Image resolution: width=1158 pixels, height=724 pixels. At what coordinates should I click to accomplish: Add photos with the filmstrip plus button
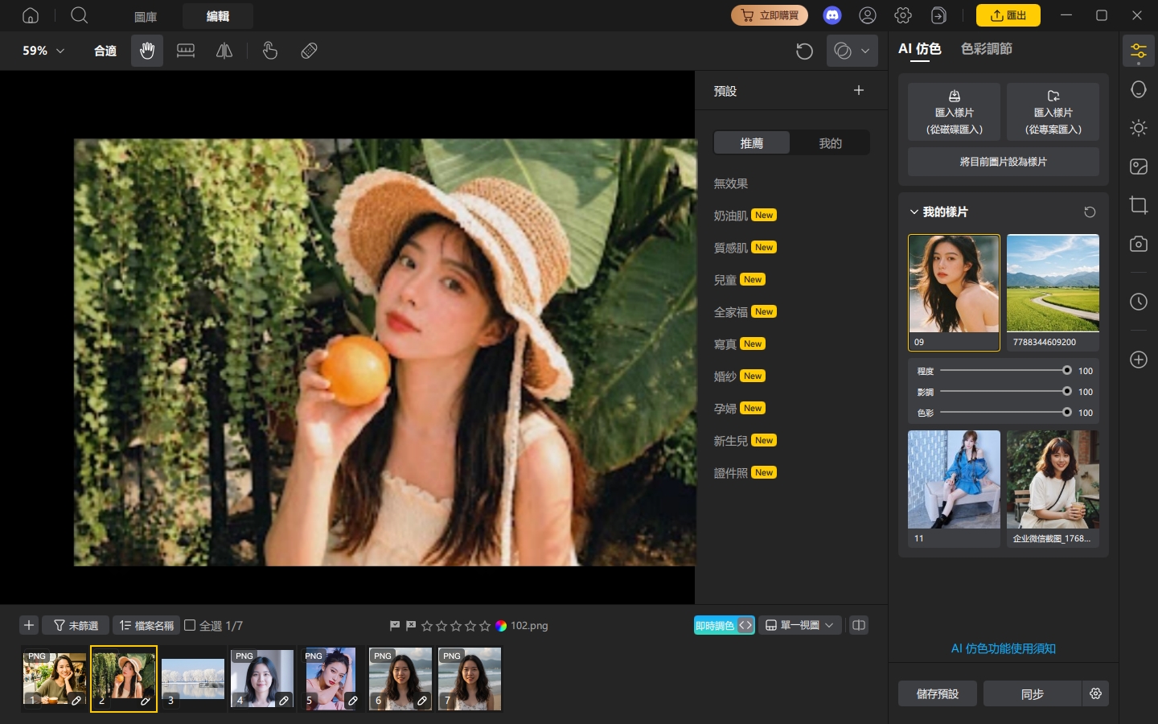coord(29,625)
